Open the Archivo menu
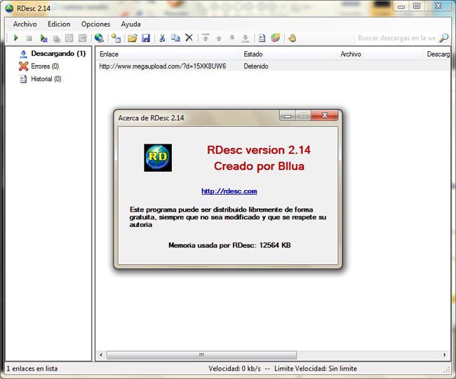This screenshot has width=456, height=379. click(25, 24)
